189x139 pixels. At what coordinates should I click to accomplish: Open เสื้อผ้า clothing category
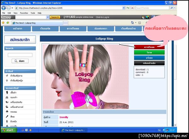13,92
